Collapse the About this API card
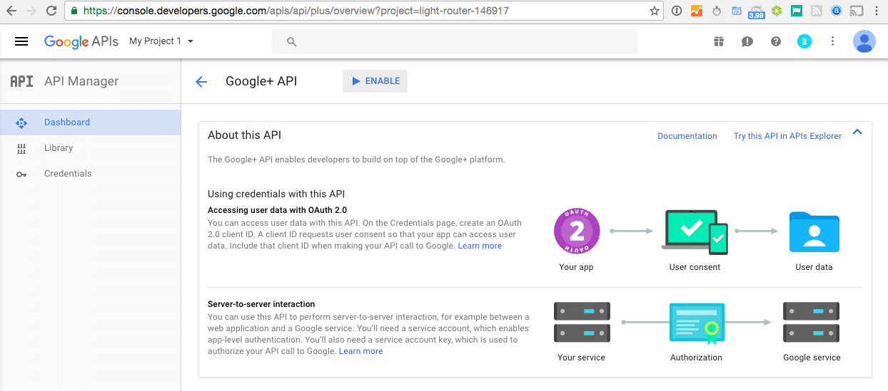Screen dimensions: 888x391 pyautogui.click(x=857, y=132)
